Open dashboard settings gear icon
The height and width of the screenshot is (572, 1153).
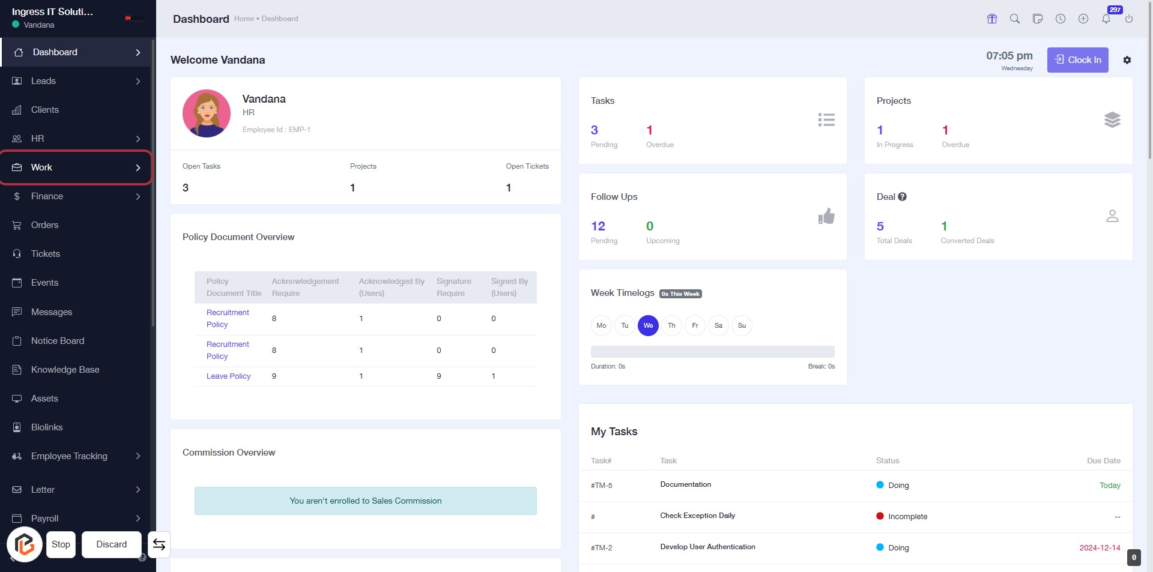(x=1127, y=60)
